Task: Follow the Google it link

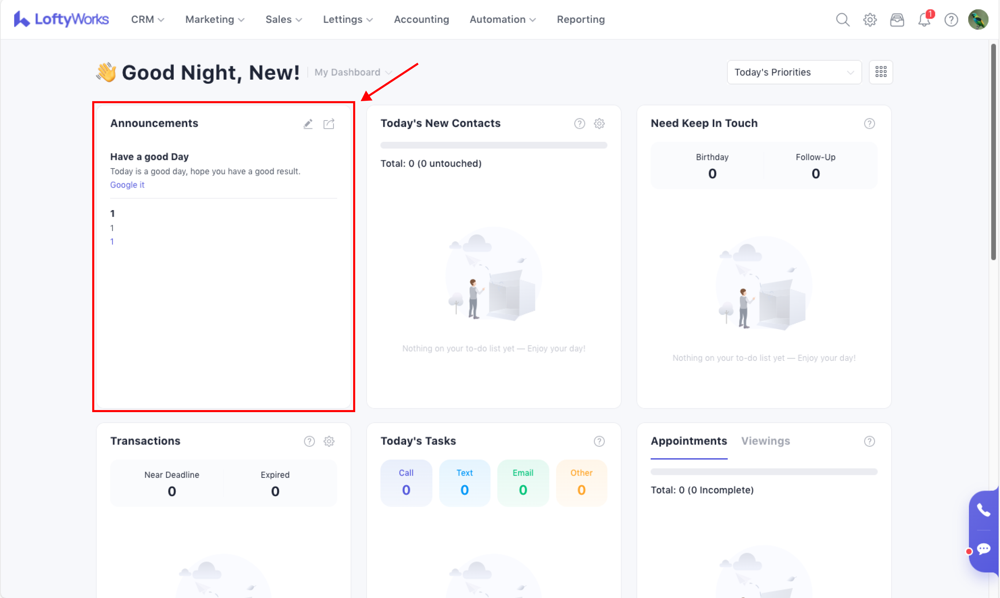Action: (127, 185)
